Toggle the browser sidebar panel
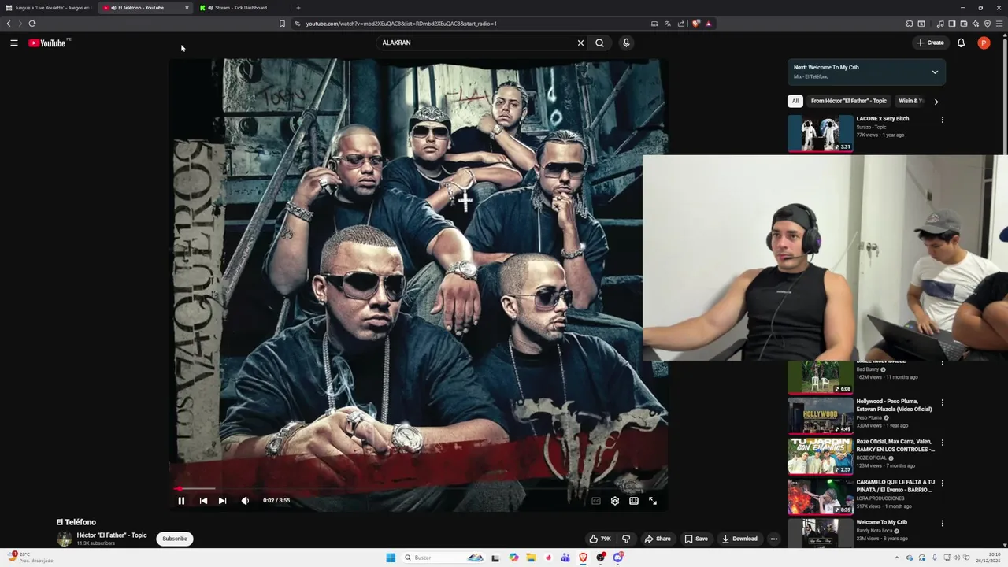The image size is (1008, 567). coord(951,24)
